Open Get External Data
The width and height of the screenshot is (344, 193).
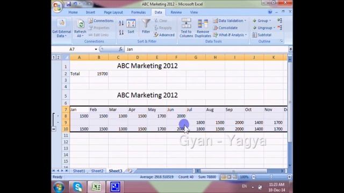tap(61, 28)
